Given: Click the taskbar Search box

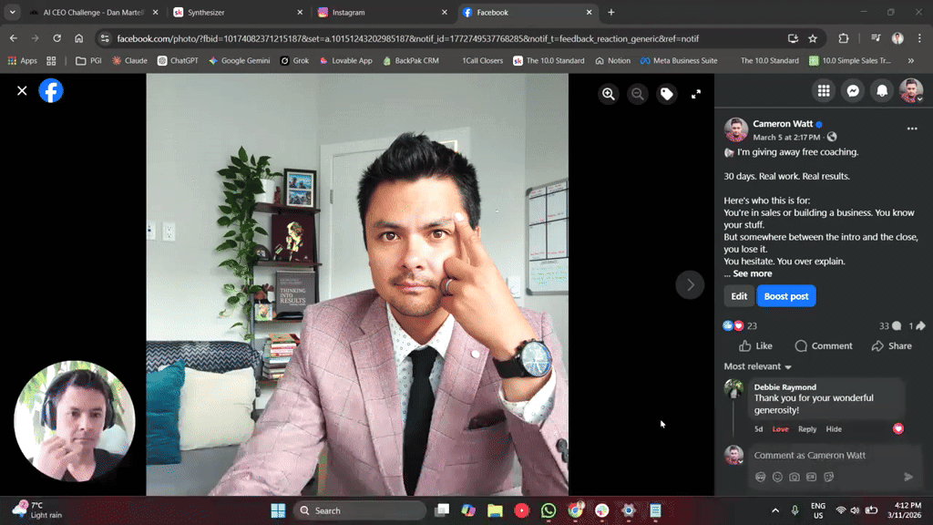Looking at the screenshot, I should (361, 510).
